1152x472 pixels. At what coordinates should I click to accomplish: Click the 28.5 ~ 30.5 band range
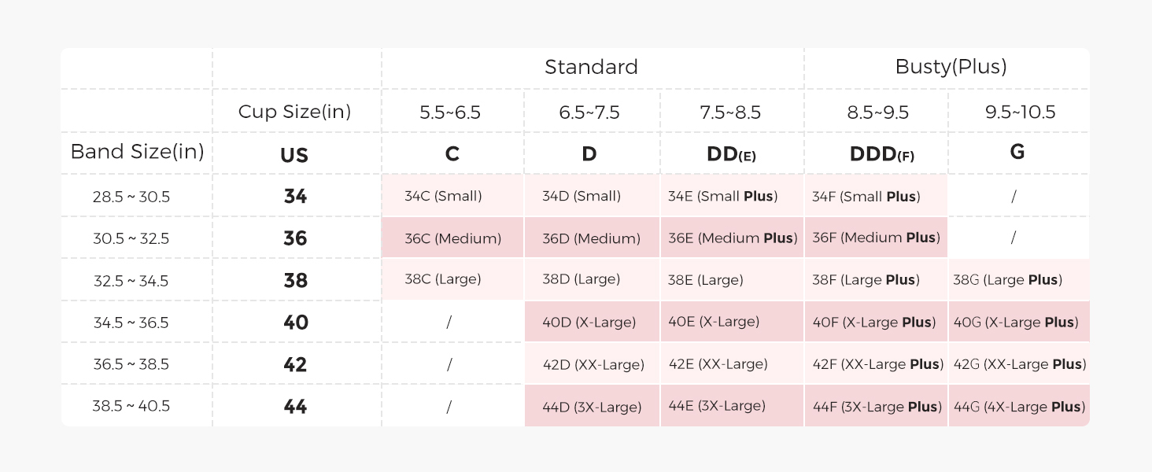click(131, 197)
